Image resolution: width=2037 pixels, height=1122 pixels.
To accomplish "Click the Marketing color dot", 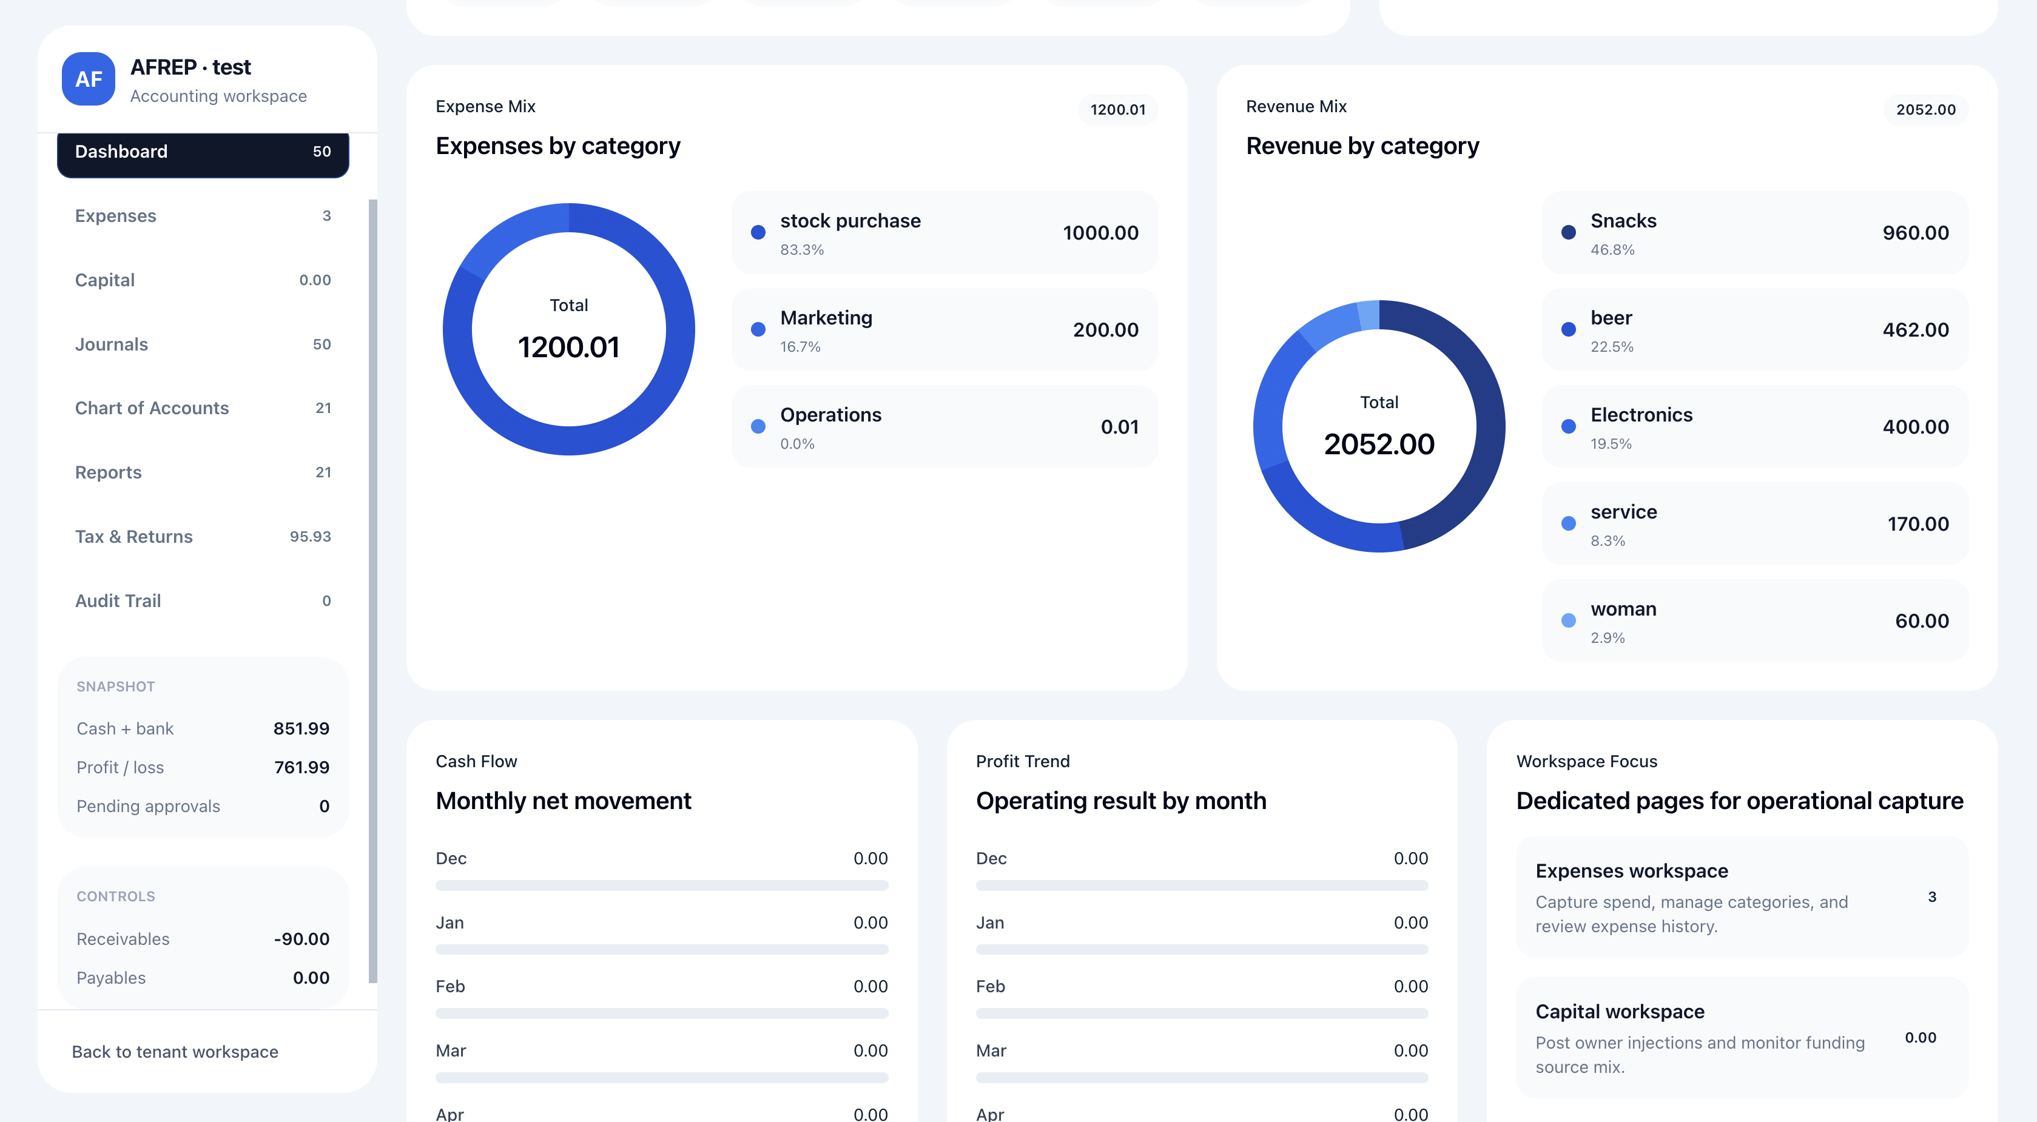I will click(x=758, y=330).
